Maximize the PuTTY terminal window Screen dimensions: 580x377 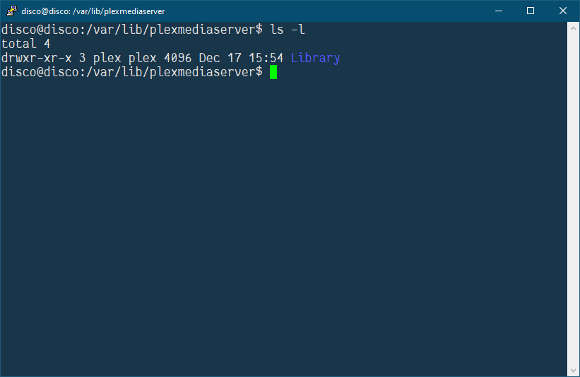point(531,11)
